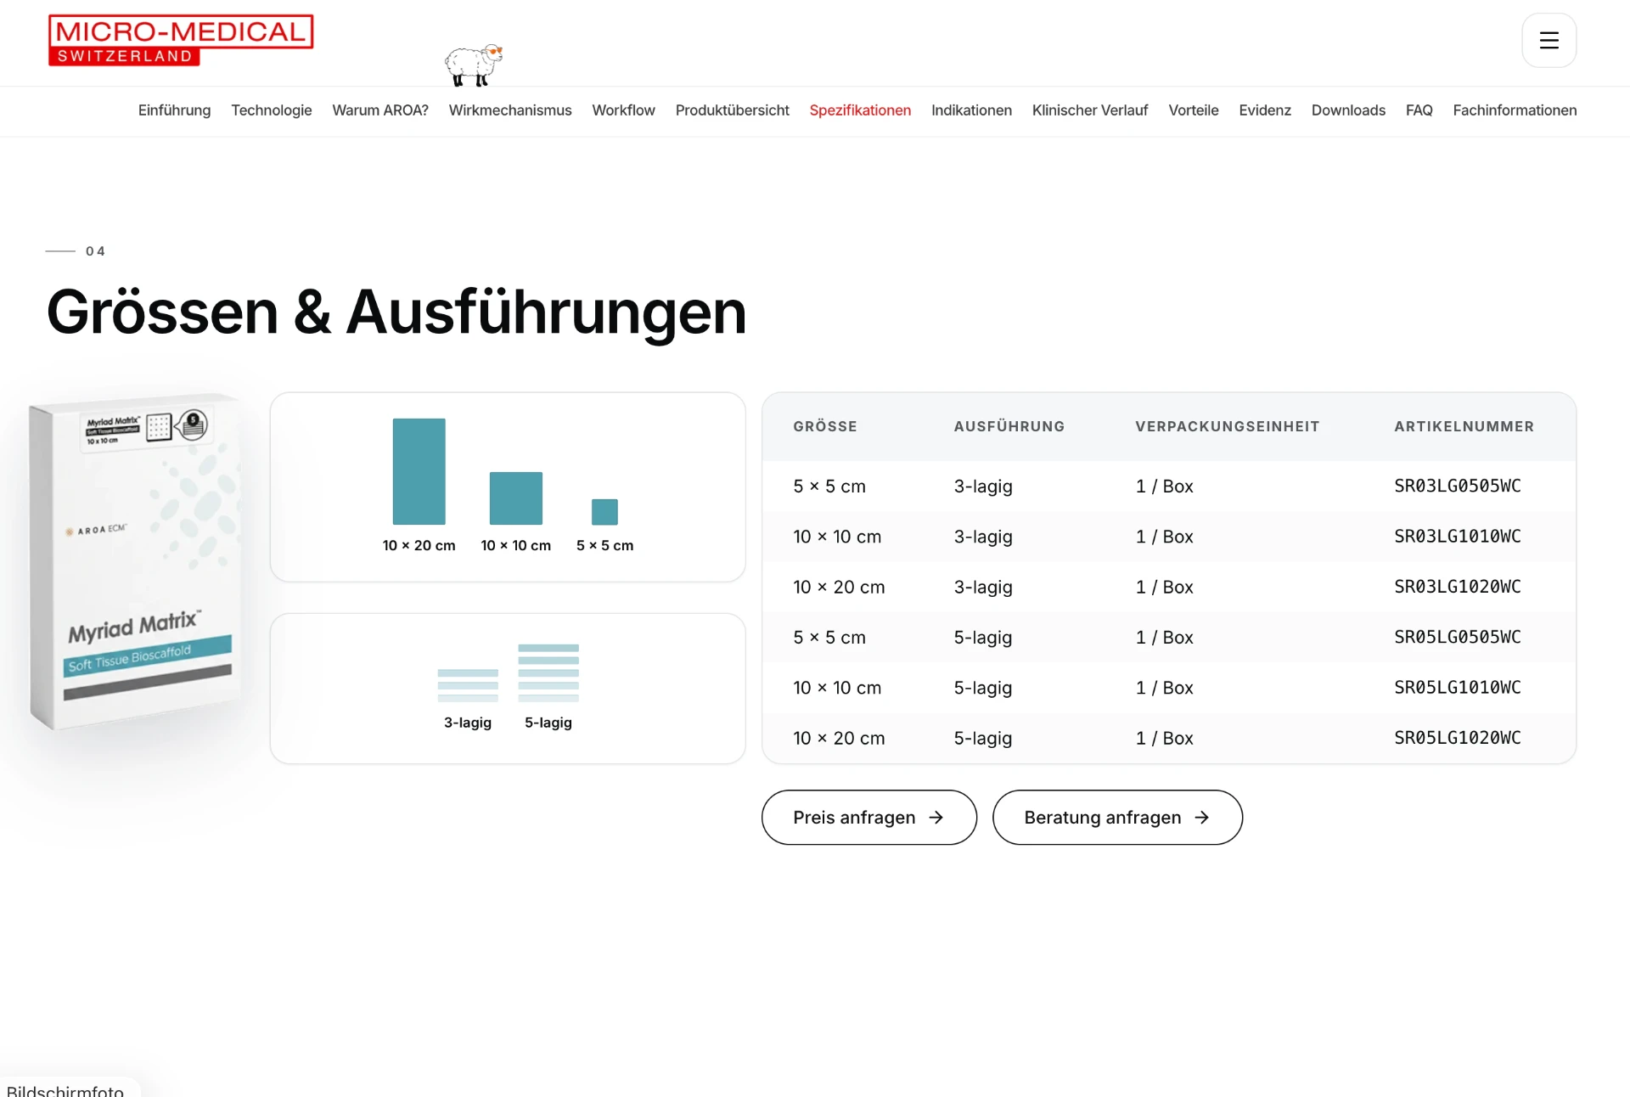Click the Grösse column header
Screen dimensions: 1630x1097
[x=825, y=426]
